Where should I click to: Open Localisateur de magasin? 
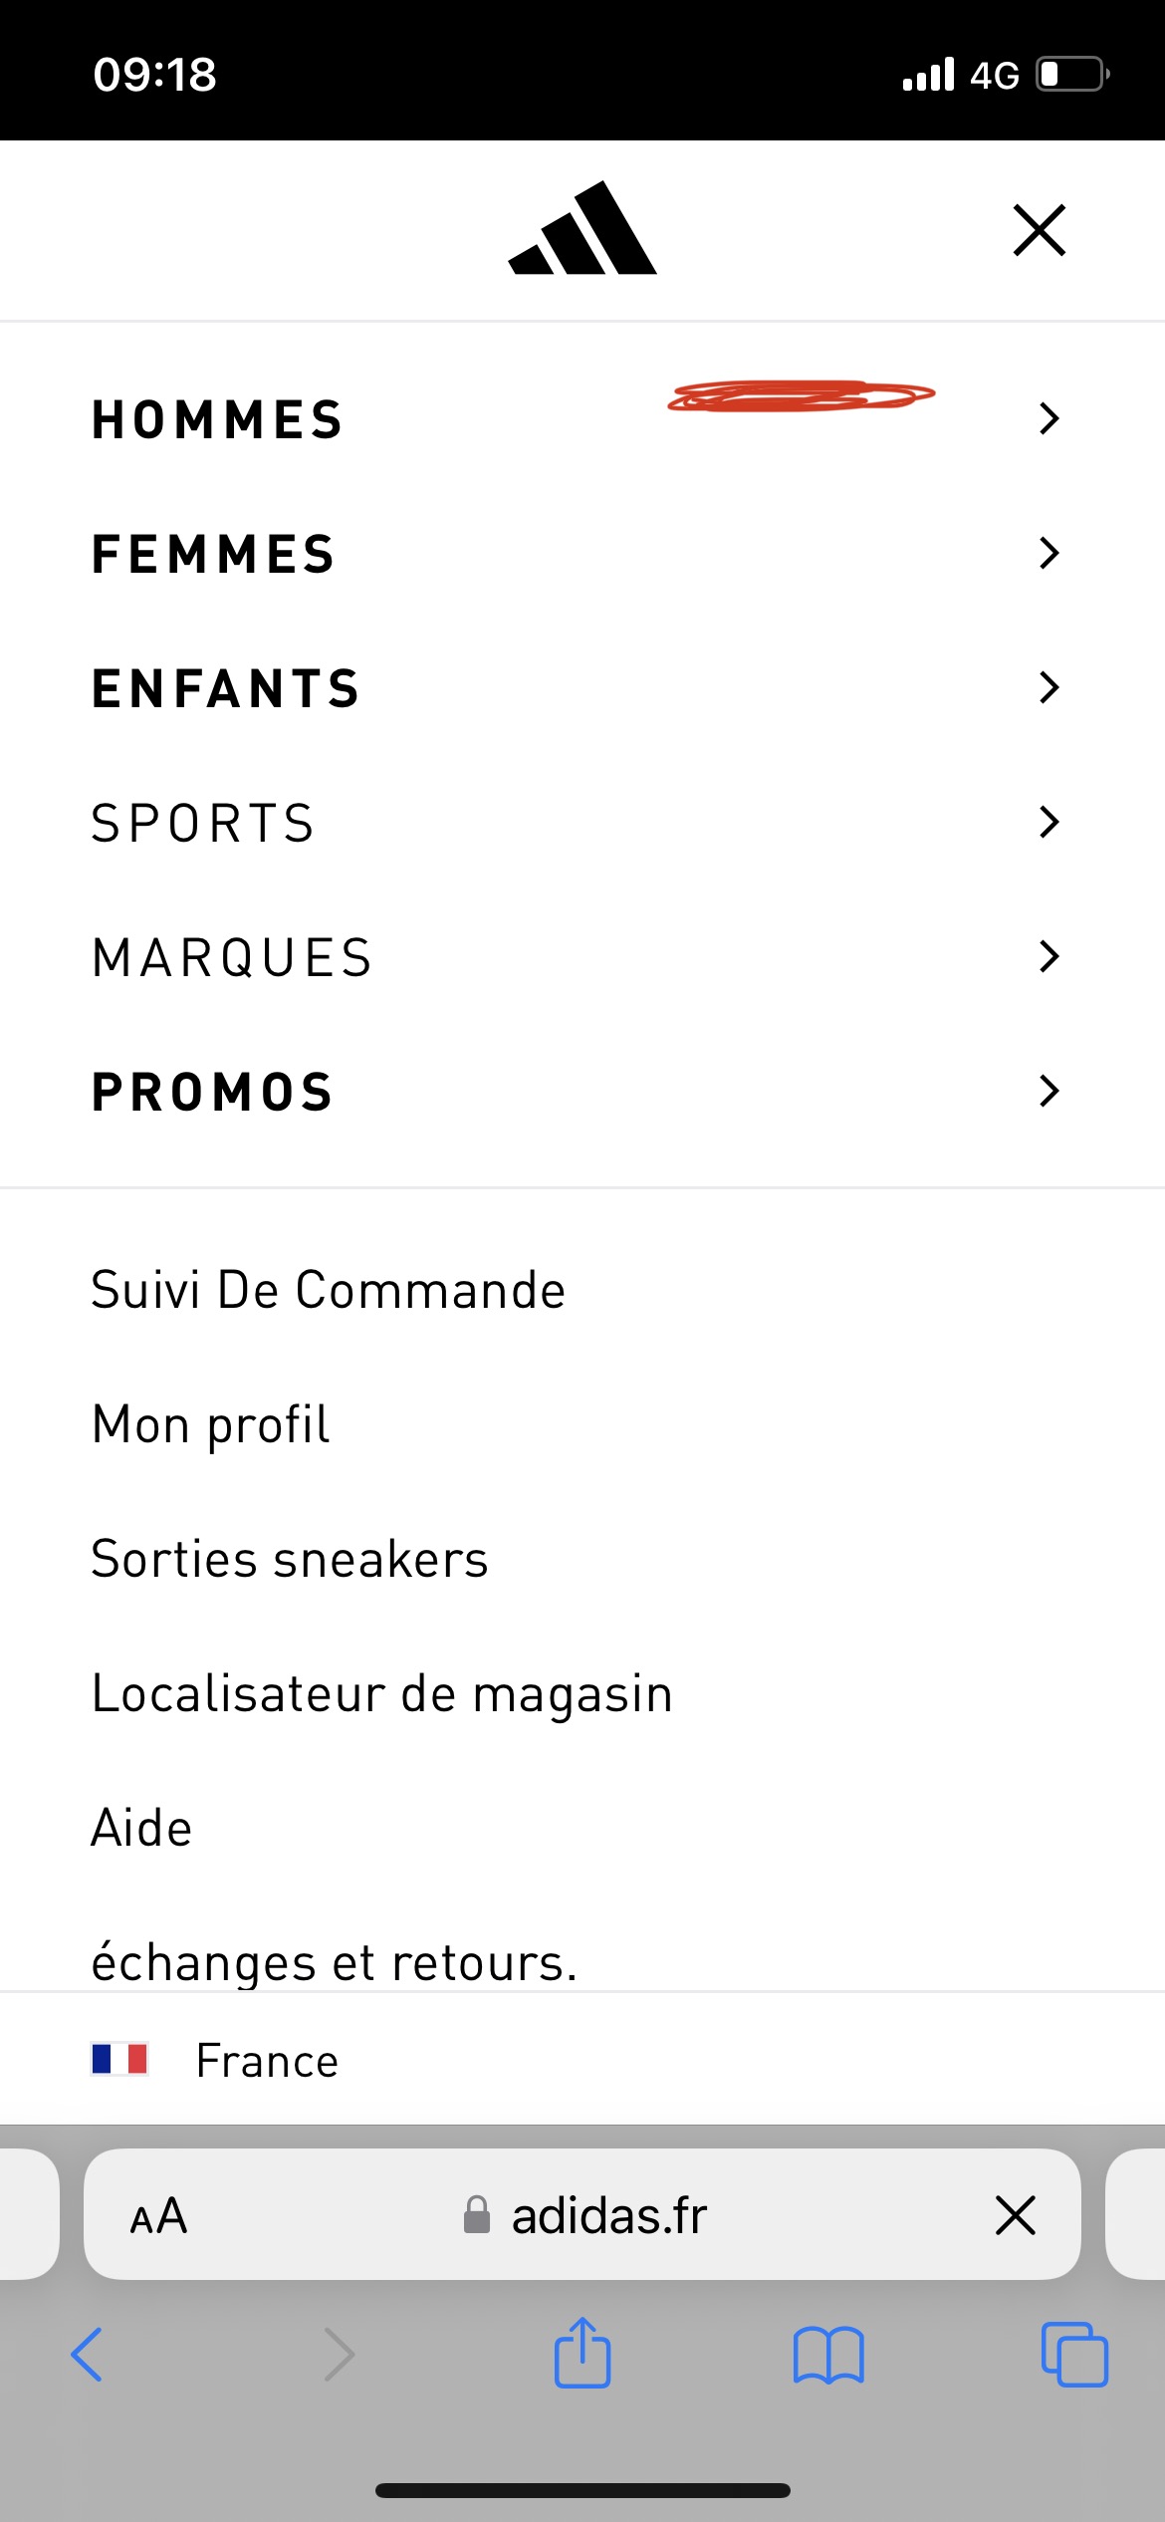tap(381, 1693)
